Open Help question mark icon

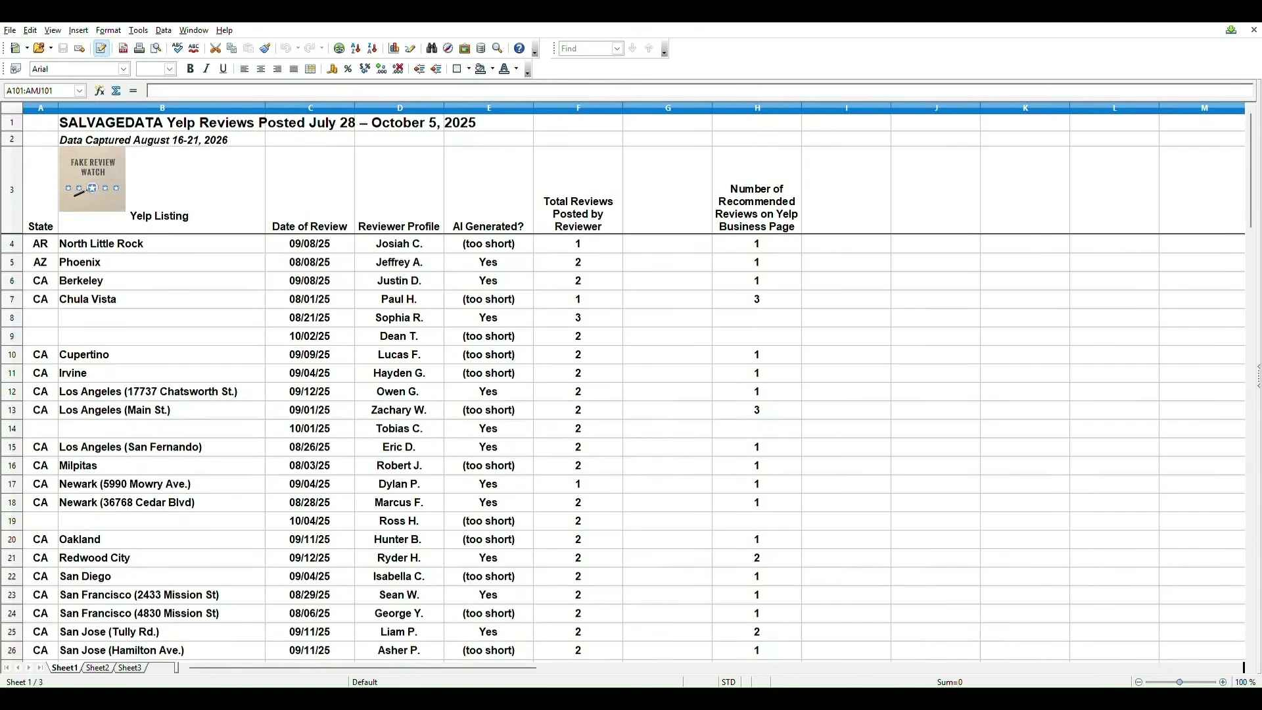(519, 49)
